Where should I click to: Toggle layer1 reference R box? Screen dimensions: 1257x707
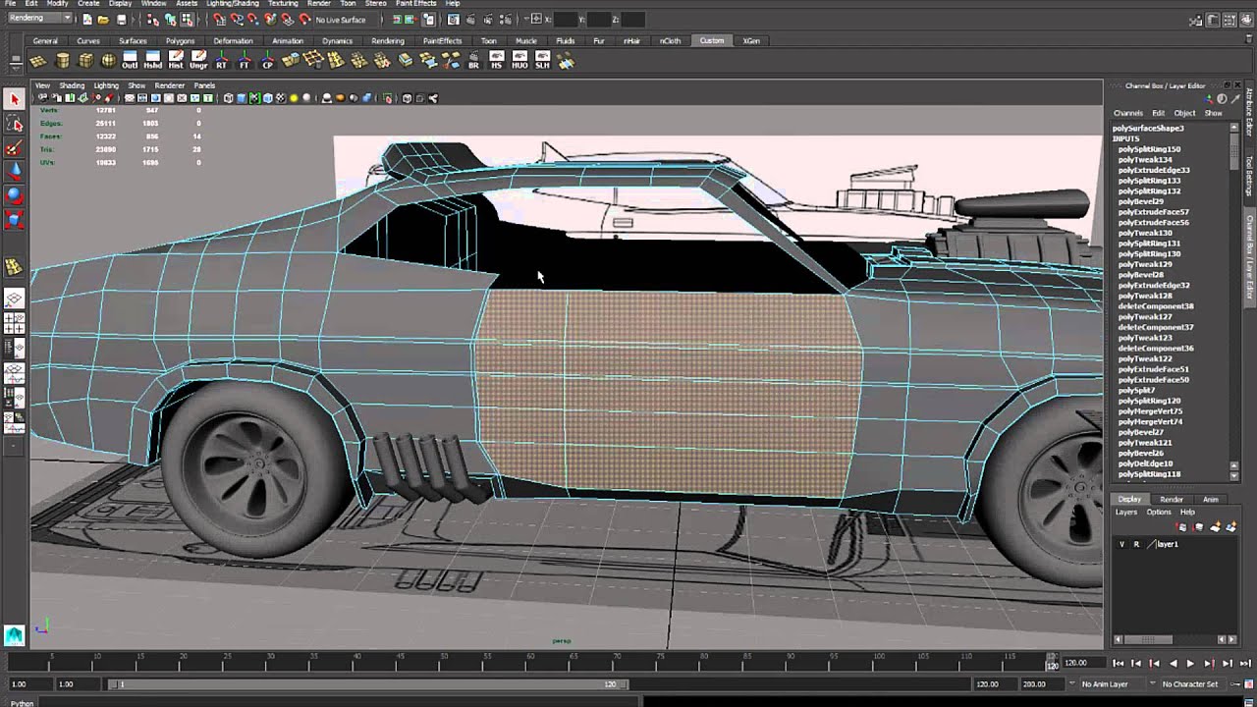(1136, 544)
